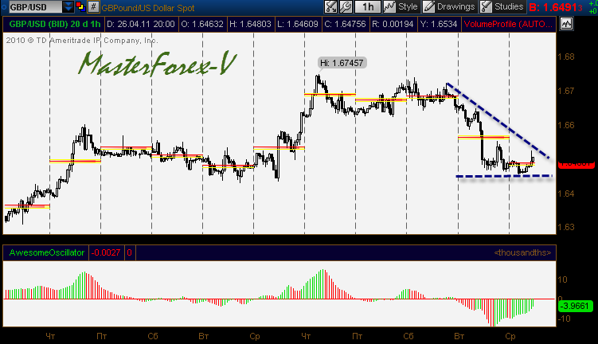This screenshot has width=598, height=344.
Task: Click the Ср label at far right of time axis
Action: [x=510, y=336]
